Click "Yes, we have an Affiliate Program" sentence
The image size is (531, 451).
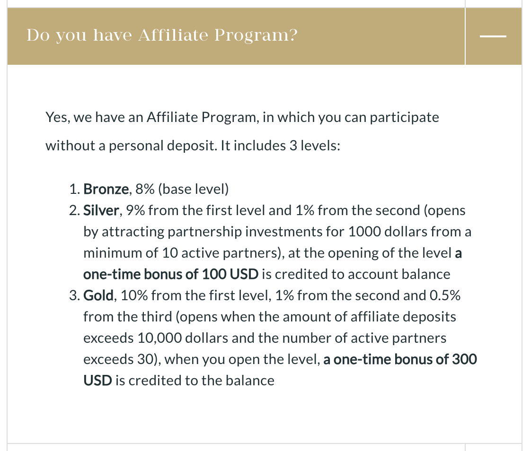(152, 117)
